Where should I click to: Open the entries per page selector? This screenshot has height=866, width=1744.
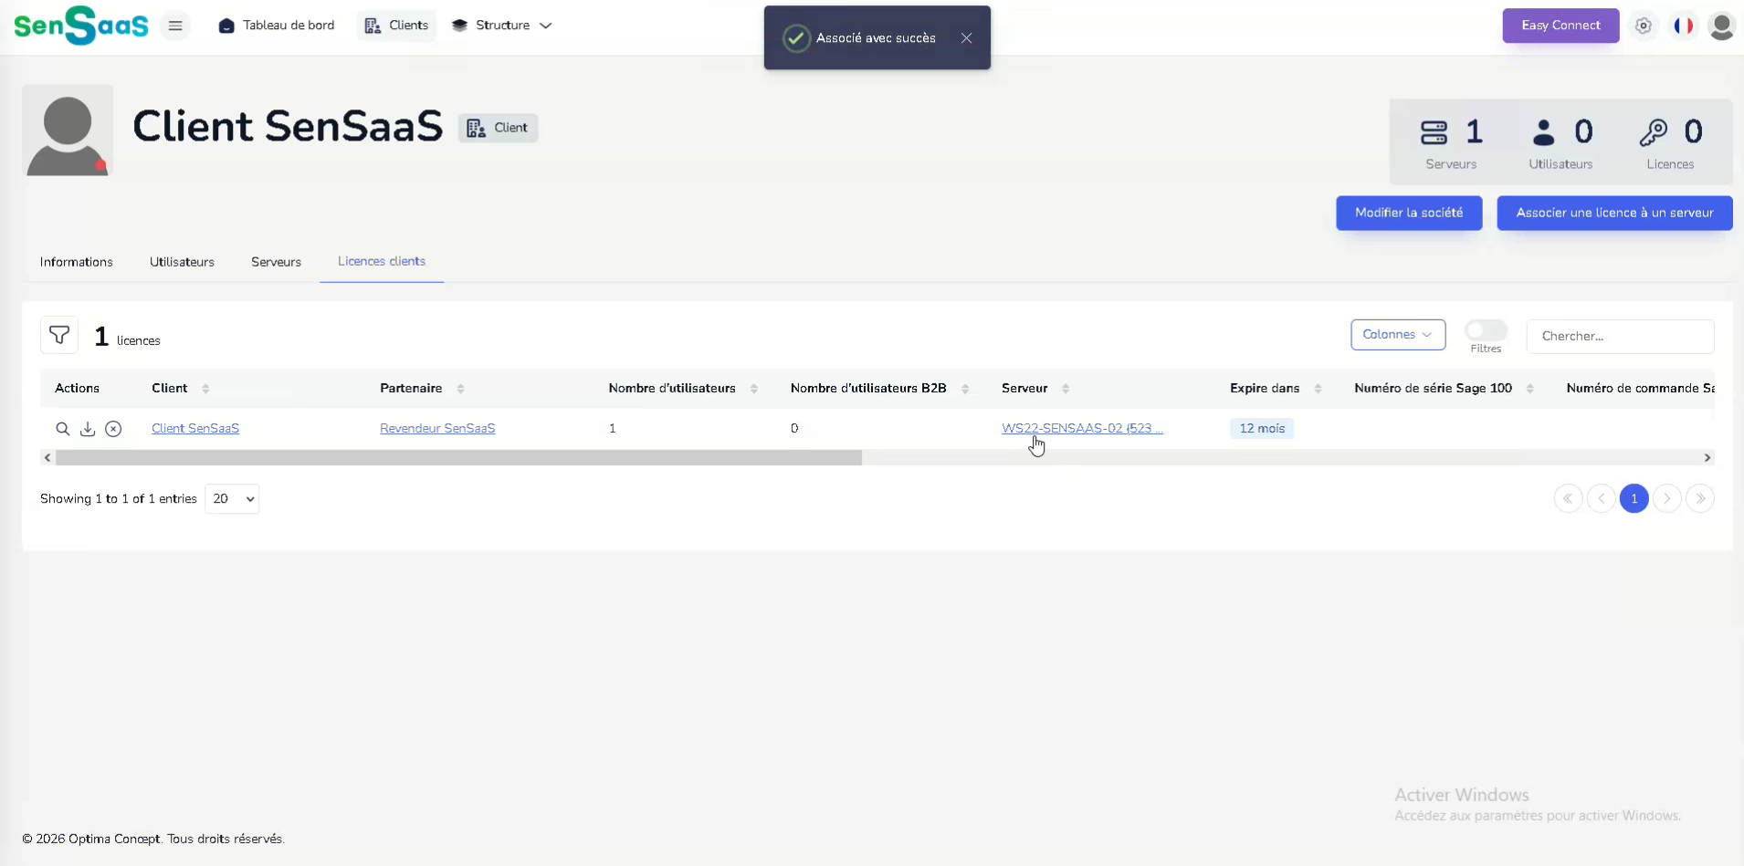pyautogui.click(x=232, y=499)
